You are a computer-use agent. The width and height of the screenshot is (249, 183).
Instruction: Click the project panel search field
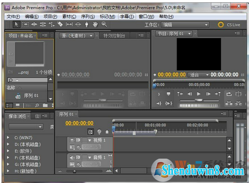tap(27, 80)
